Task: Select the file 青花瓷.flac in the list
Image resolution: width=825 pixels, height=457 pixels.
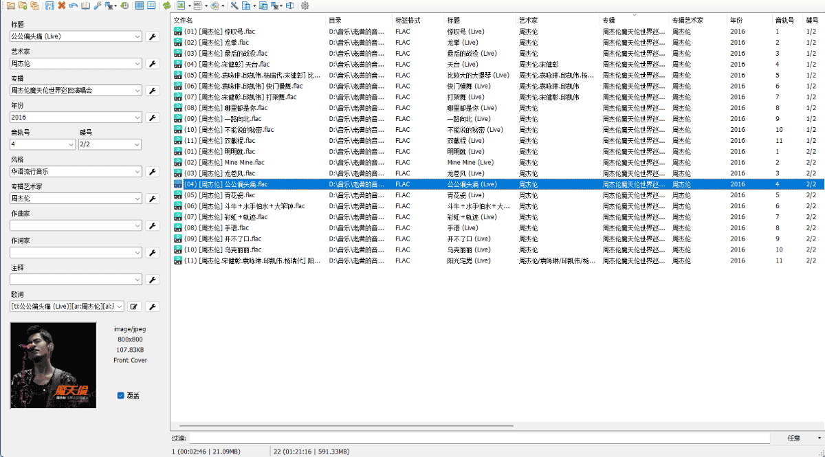Action: [226, 195]
